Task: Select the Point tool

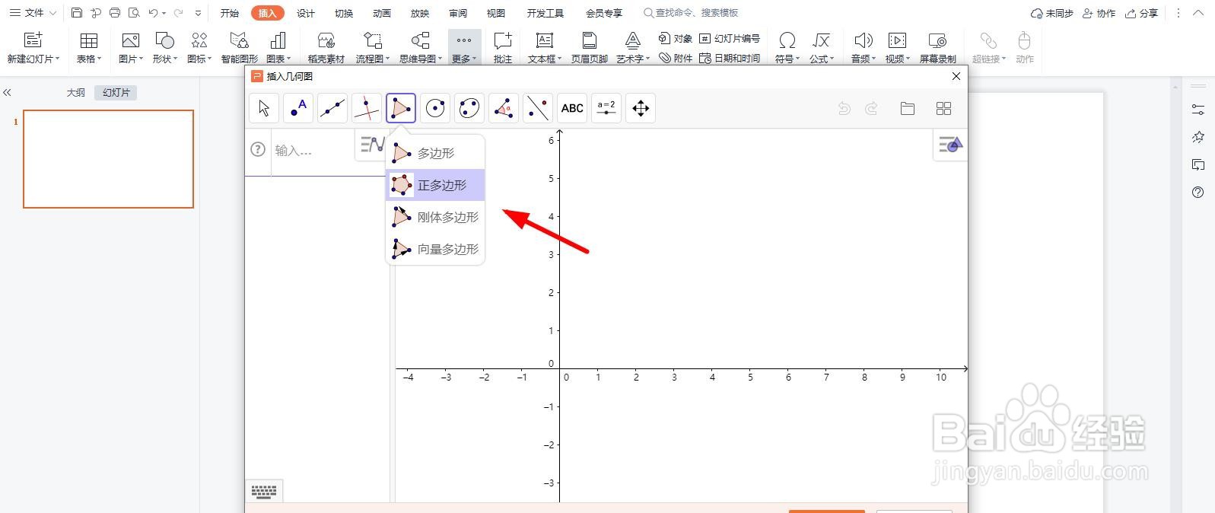Action: tap(298, 108)
